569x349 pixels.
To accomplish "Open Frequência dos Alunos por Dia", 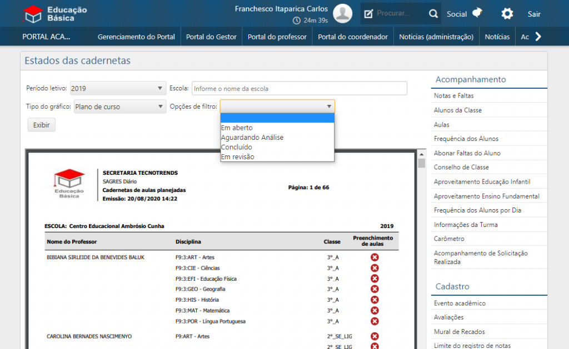I will click(x=477, y=210).
